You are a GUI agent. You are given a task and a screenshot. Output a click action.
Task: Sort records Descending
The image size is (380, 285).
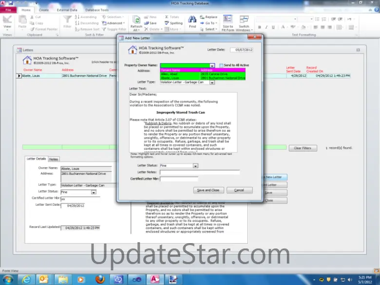click(x=87, y=23)
